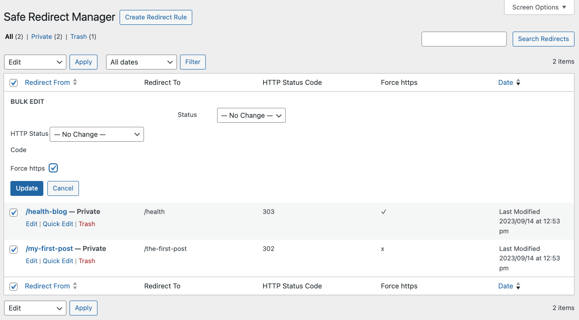The width and height of the screenshot is (579, 320).
Task: Toggle the select-all checkbox in the header row
Action: [14, 83]
